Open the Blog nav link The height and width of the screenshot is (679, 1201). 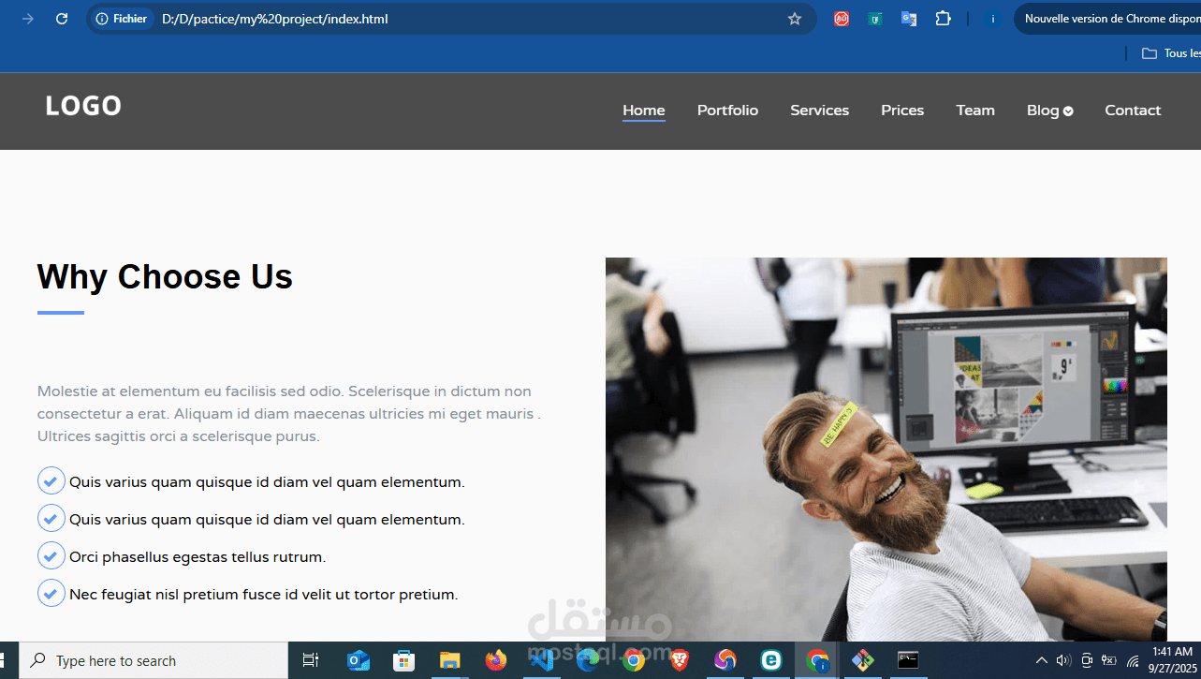pos(1043,111)
